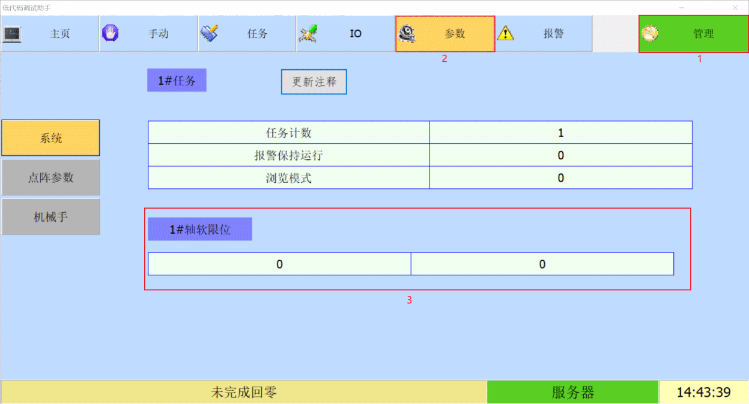Click the brush icon on 任务 tab

coord(209,33)
